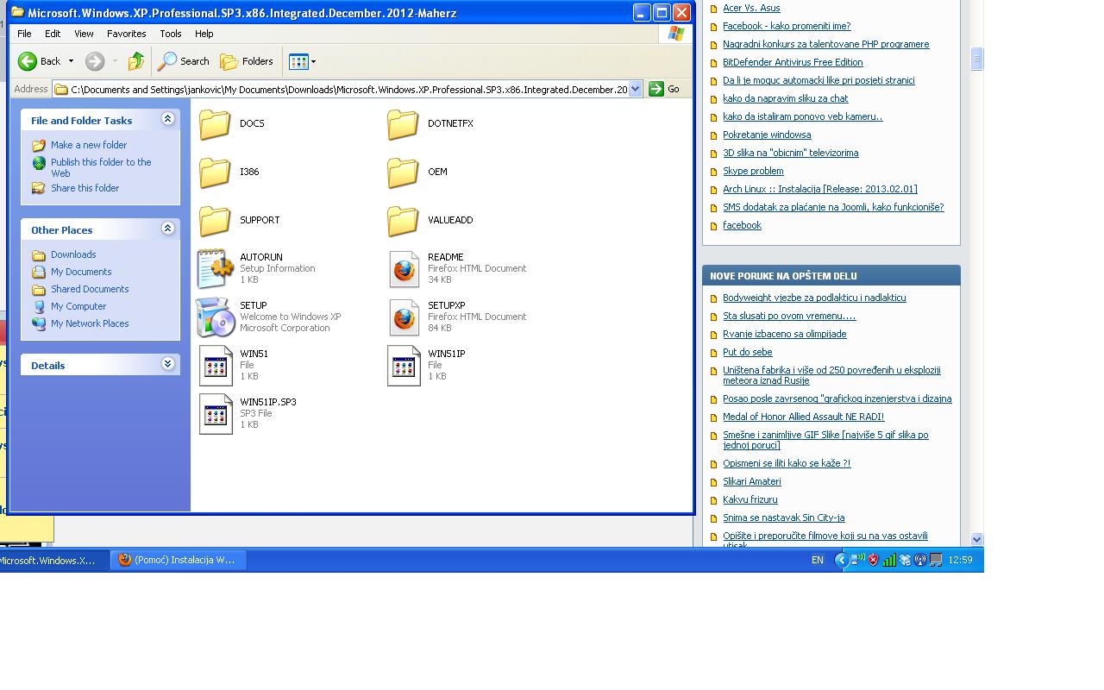Select the WIN51IP.SP3 file icon
The height and width of the screenshot is (690, 1104).
click(216, 413)
